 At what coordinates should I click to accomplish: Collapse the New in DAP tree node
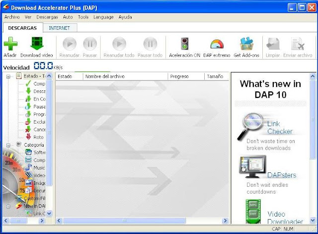point(8,206)
